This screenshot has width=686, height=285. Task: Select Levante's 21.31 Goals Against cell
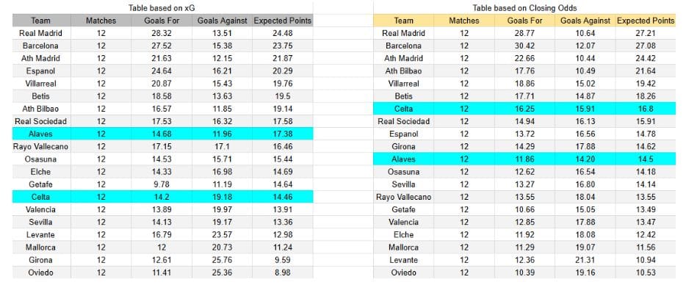585,260
